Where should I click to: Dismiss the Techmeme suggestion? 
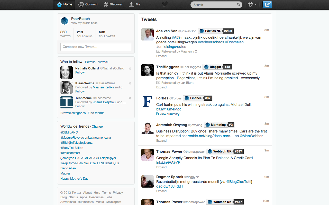[x=130, y=98]
